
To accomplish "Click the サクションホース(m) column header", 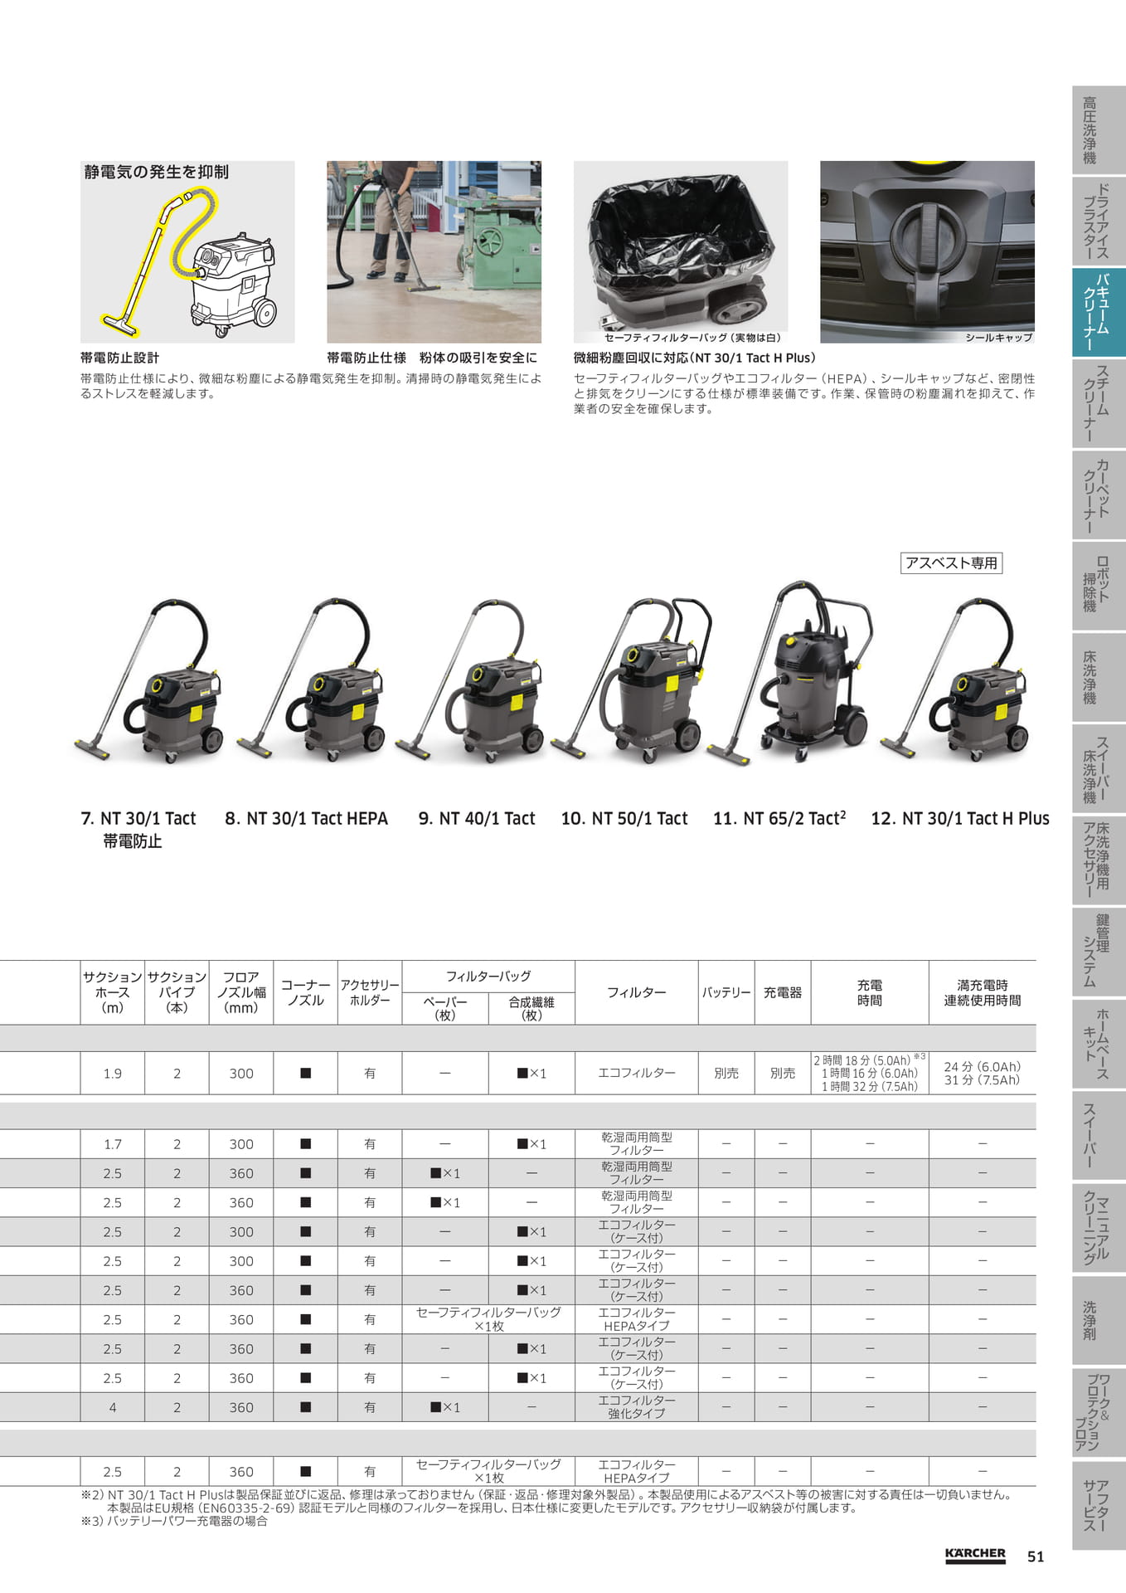I will (113, 992).
